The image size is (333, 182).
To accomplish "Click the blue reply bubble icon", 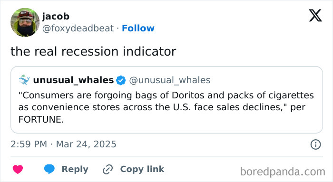I will [49, 169].
